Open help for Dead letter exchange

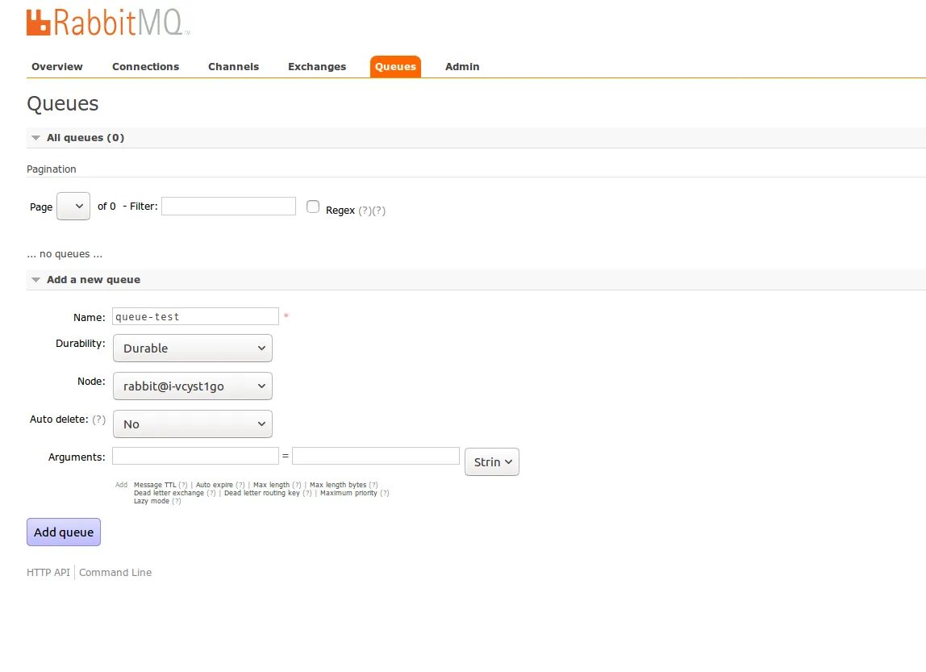pos(211,493)
